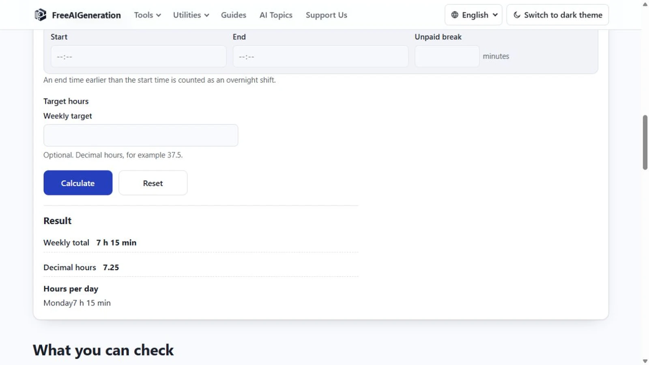Click the FreeAIGeneration logo icon
The image size is (649, 365).
click(40, 15)
